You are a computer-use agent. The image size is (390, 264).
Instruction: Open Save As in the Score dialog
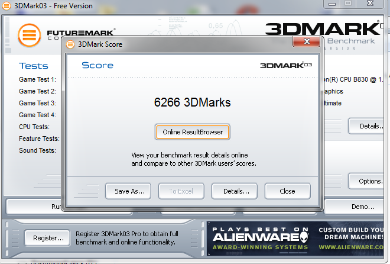click(x=128, y=191)
